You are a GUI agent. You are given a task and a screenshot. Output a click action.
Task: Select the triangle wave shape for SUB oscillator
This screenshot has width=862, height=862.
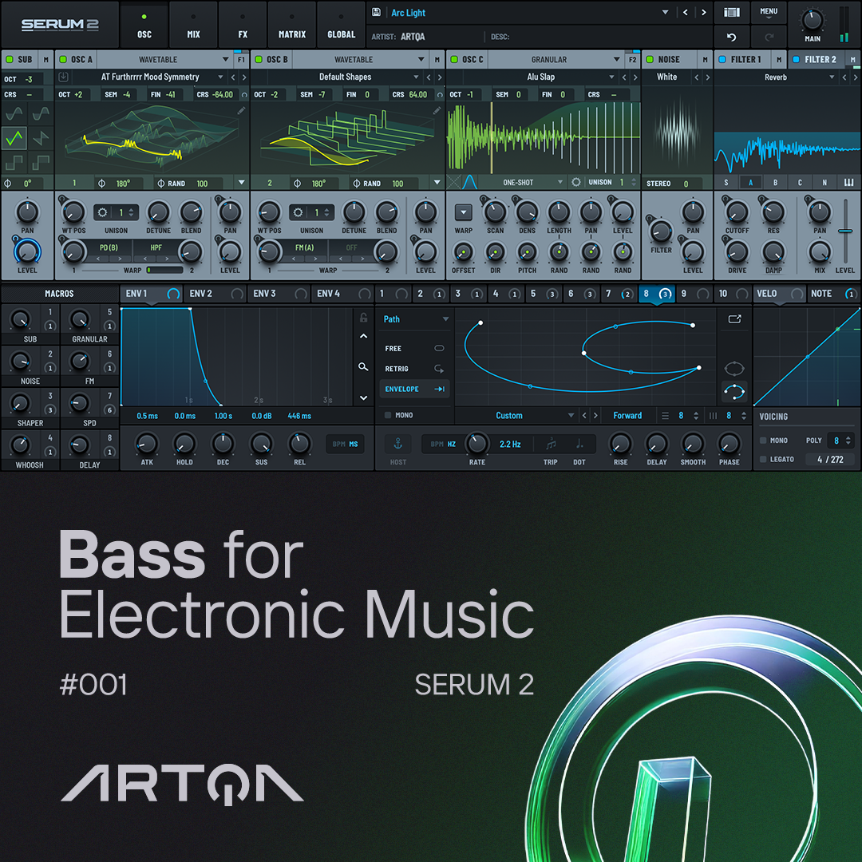[x=14, y=137]
